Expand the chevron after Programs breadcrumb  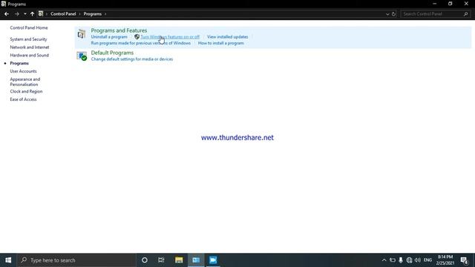[x=105, y=14]
